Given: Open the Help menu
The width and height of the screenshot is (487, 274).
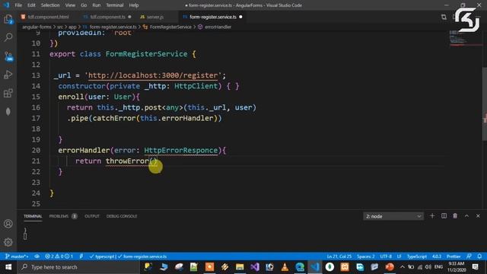Looking at the screenshot, I should click(x=134, y=5).
